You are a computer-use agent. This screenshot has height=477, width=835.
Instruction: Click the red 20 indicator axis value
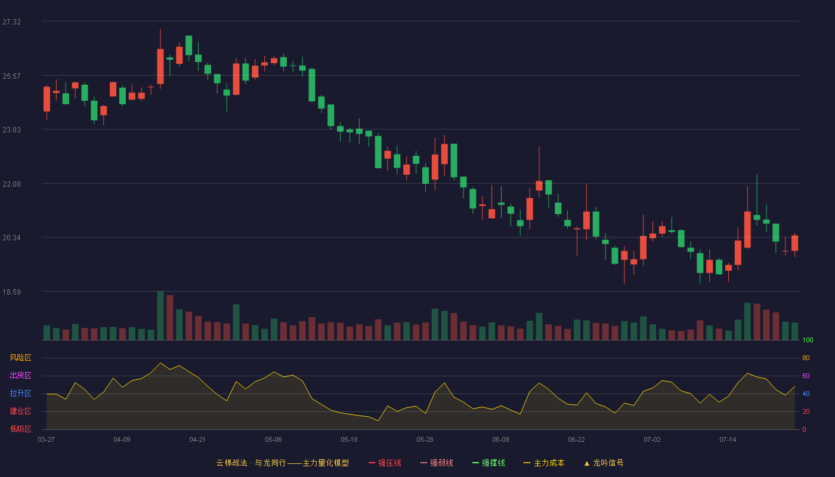pos(806,412)
